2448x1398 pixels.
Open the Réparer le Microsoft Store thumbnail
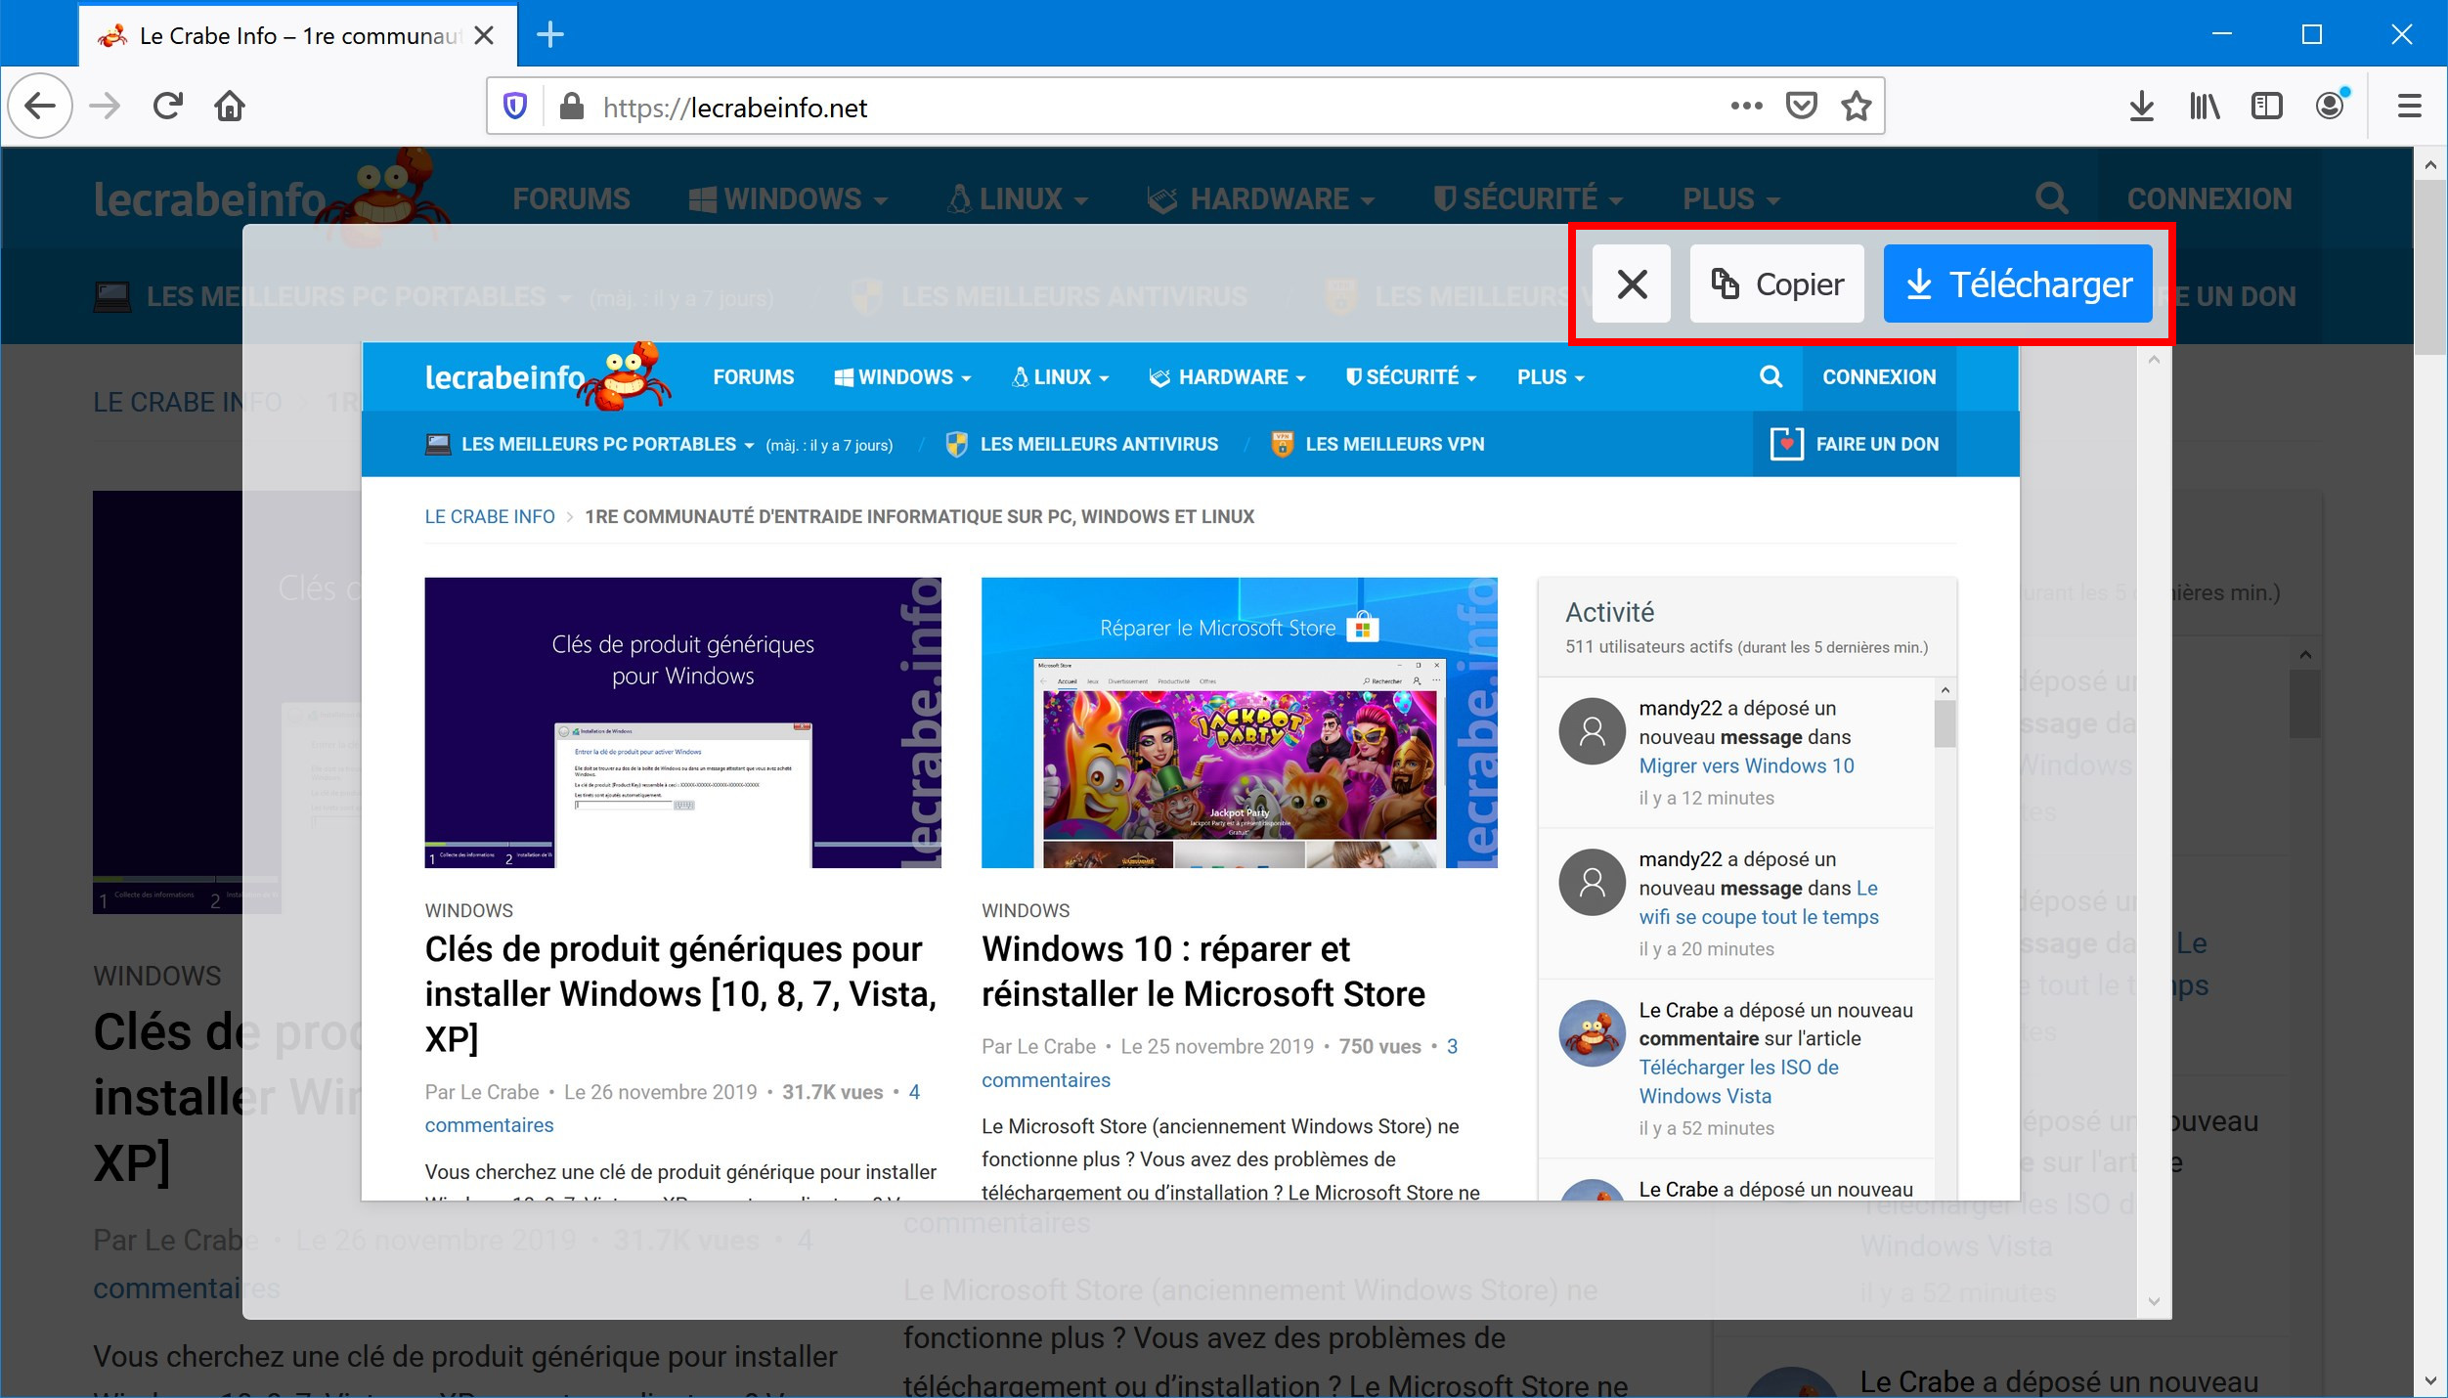[x=1240, y=722]
